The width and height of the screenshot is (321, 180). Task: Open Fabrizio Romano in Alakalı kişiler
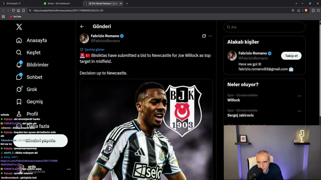coord(253,53)
